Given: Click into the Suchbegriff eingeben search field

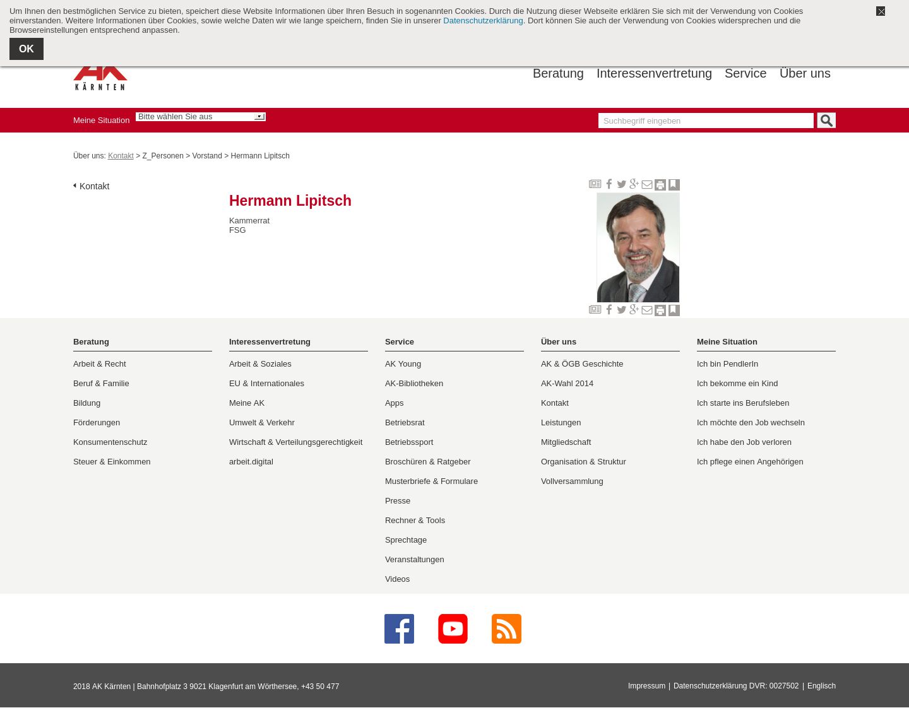Looking at the screenshot, I should click(706, 121).
